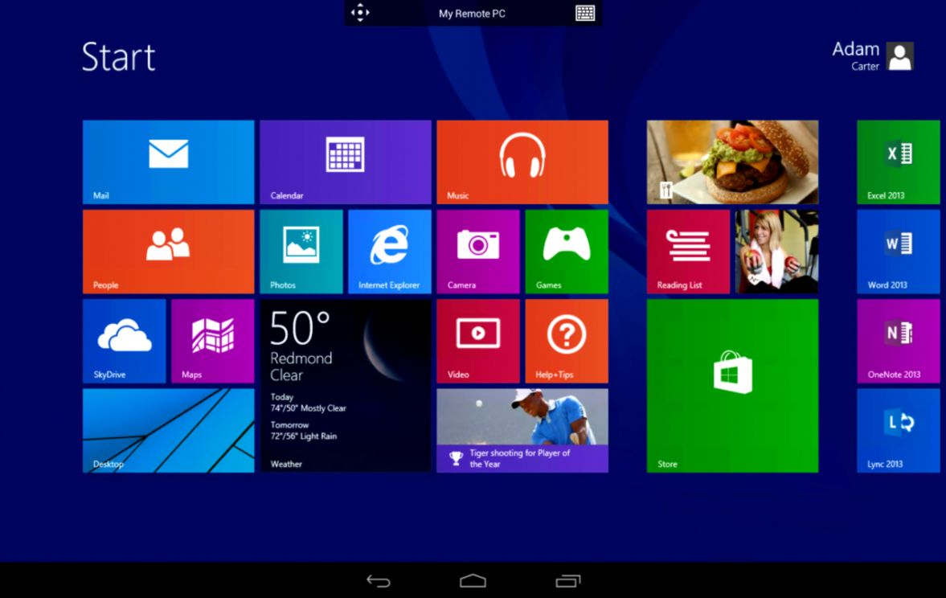Viewport: 946px width, 598px height.
Task: Open the Music tile
Action: (x=522, y=161)
